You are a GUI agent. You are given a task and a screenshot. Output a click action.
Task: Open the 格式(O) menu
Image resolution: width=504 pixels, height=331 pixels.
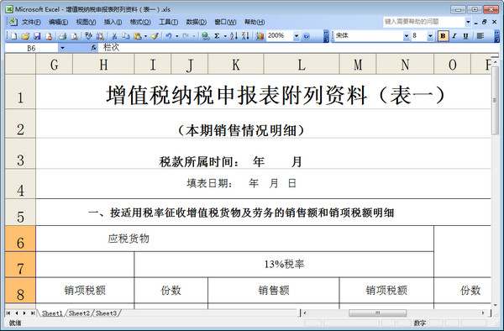140,22
